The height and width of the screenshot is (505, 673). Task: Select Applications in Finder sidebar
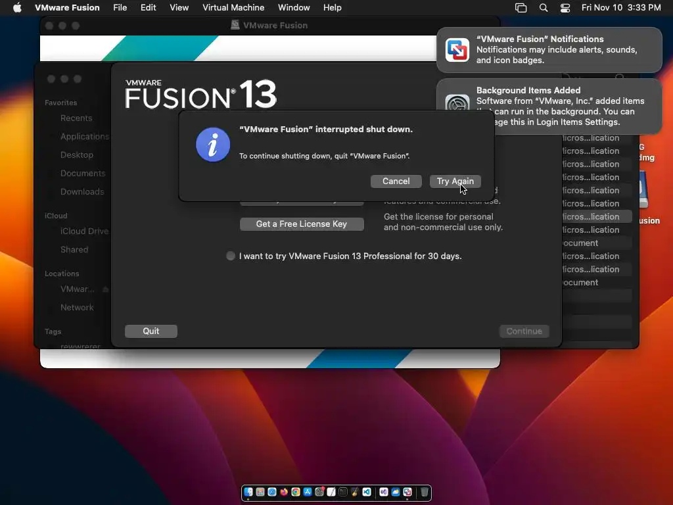point(85,137)
